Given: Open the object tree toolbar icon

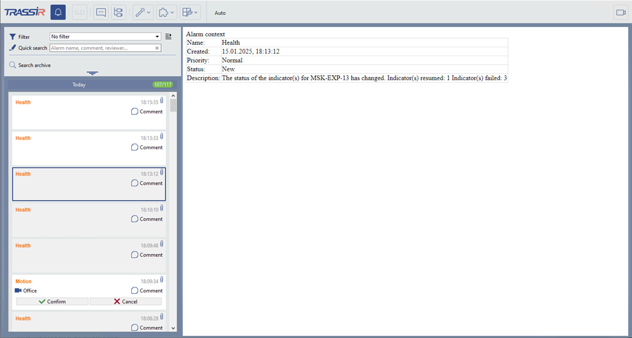Looking at the screenshot, I should pyautogui.click(x=118, y=12).
